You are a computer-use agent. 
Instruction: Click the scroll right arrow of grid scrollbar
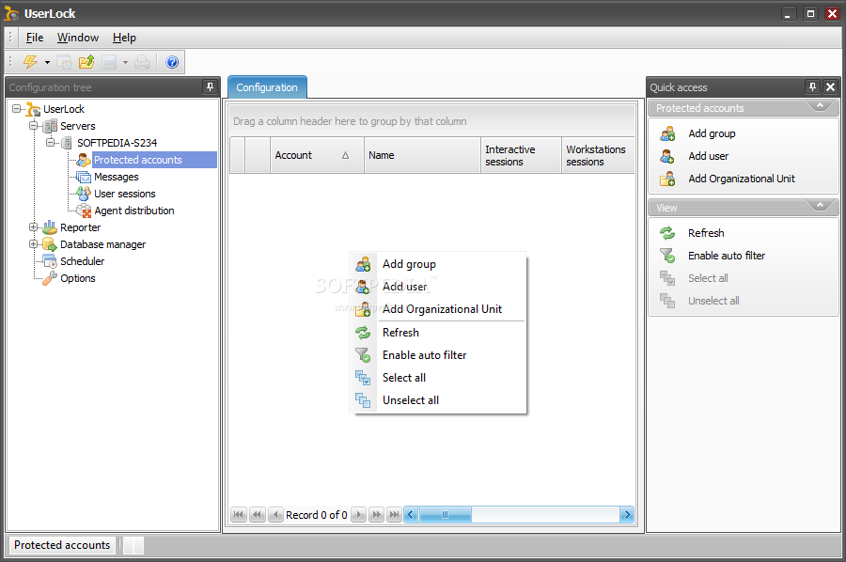click(x=626, y=514)
